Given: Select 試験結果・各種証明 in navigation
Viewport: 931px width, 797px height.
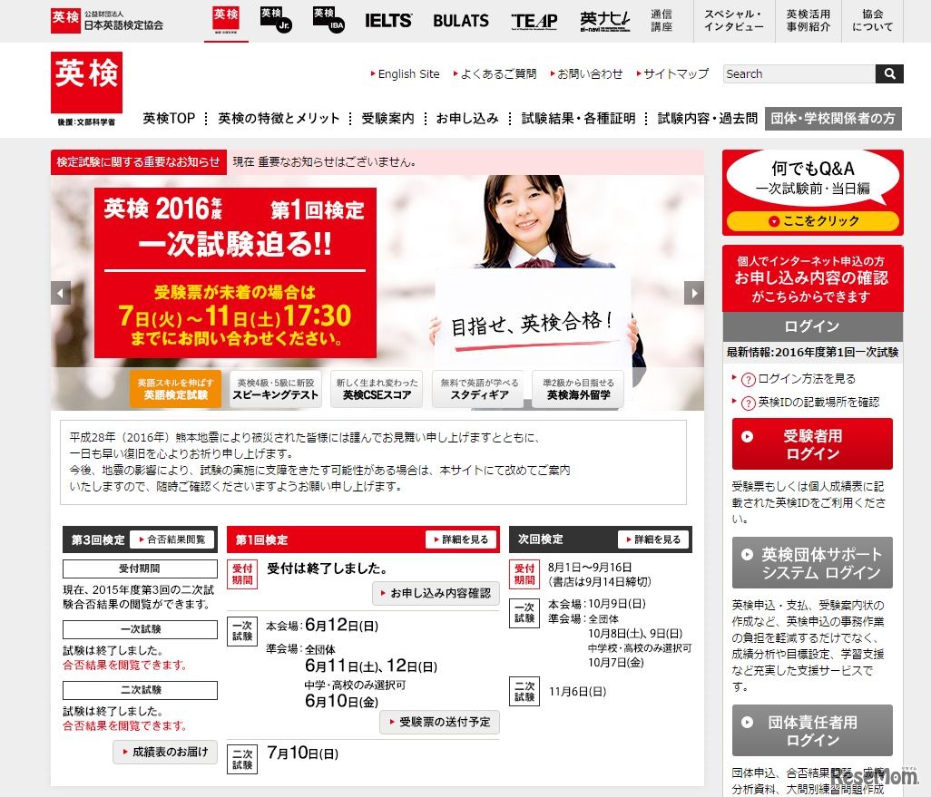Looking at the screenshot, I should click(578, 118).
